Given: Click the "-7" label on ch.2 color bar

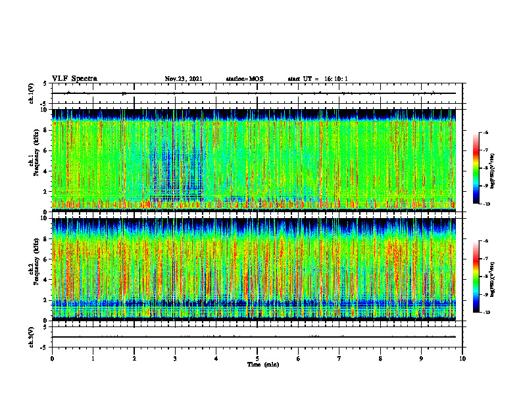Looking at the screenshot, I should coord(485,259).
